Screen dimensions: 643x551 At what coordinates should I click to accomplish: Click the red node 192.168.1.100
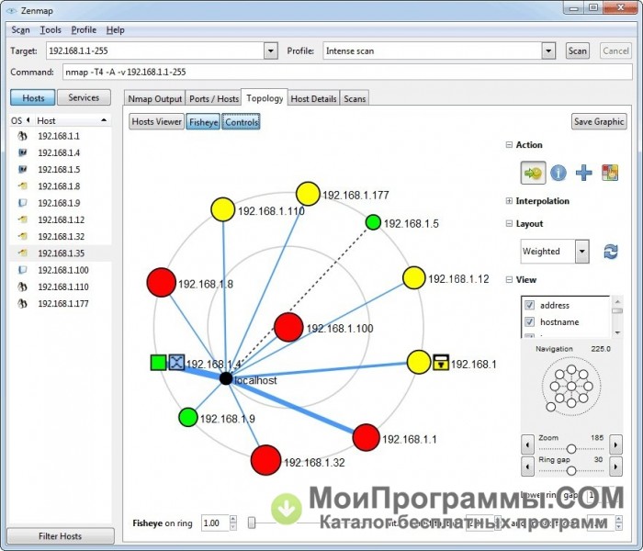[288, 327]
